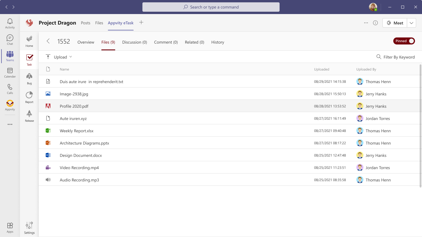Open the more options ellipsis menu
Image resolution: width=422 pixels, height=237 pixels.
pos(366,23)
